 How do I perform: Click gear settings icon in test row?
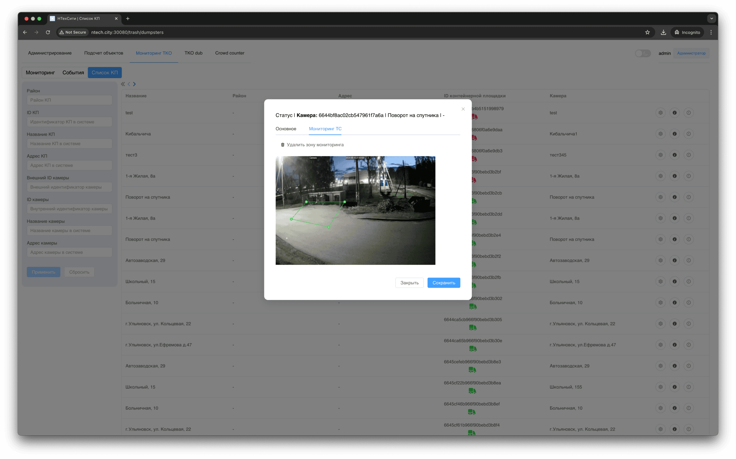click(661, 113)
